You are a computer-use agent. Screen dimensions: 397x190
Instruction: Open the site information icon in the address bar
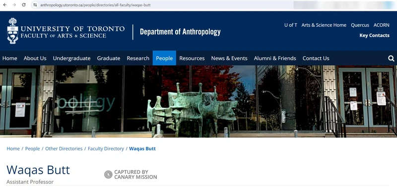pos(35,5)
